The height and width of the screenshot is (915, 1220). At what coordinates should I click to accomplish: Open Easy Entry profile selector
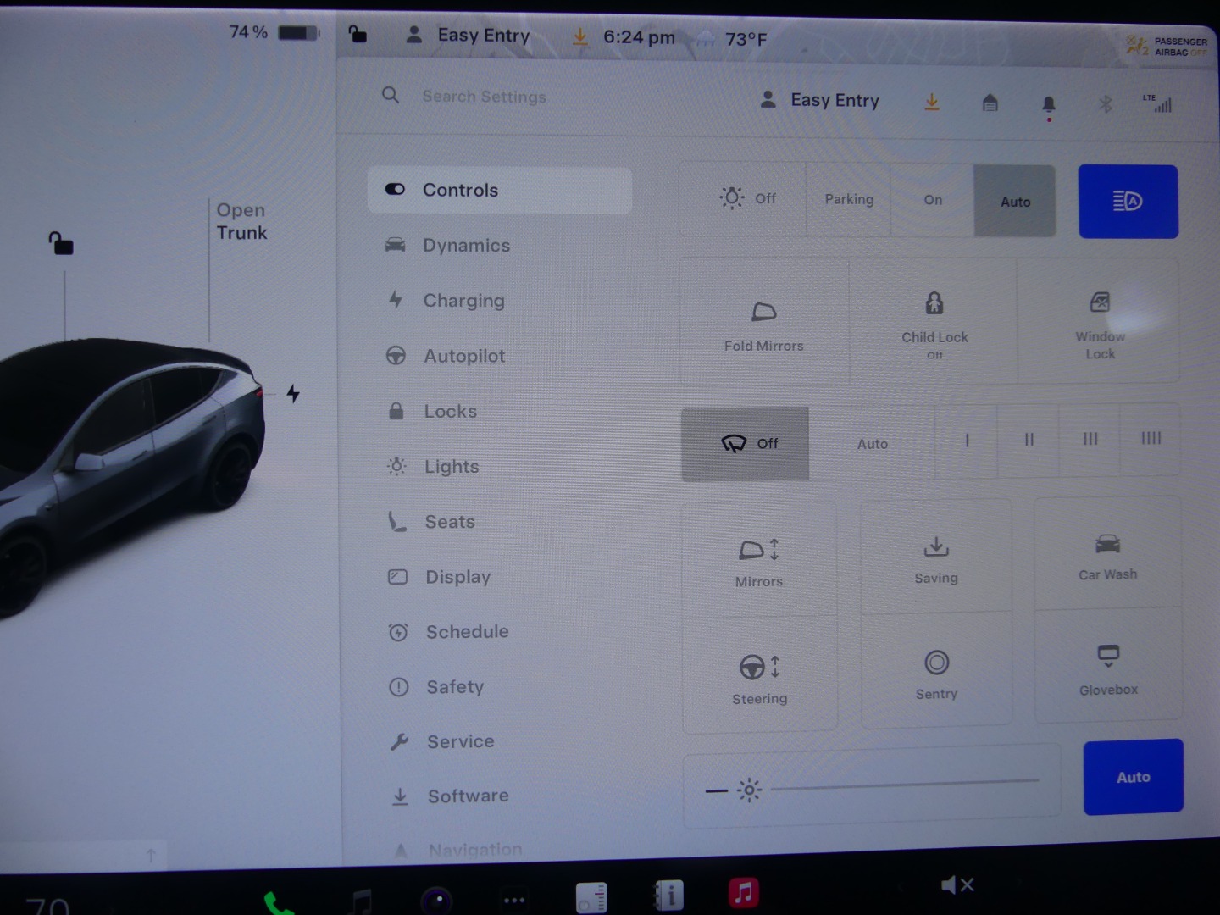[x=820, y=101]
